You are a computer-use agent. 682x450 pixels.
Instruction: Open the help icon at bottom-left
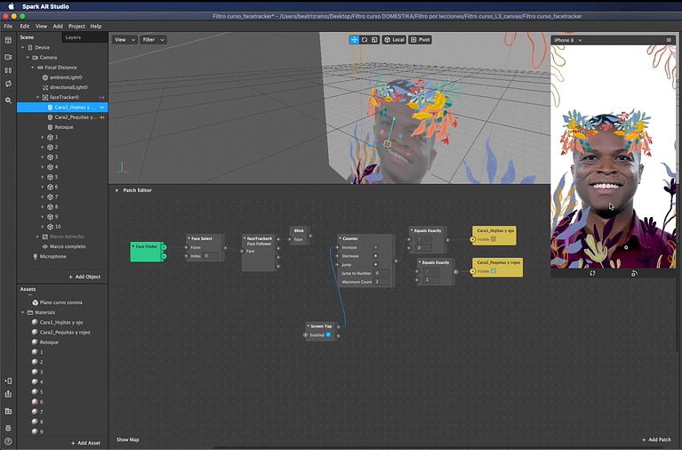tap(8, 441)
